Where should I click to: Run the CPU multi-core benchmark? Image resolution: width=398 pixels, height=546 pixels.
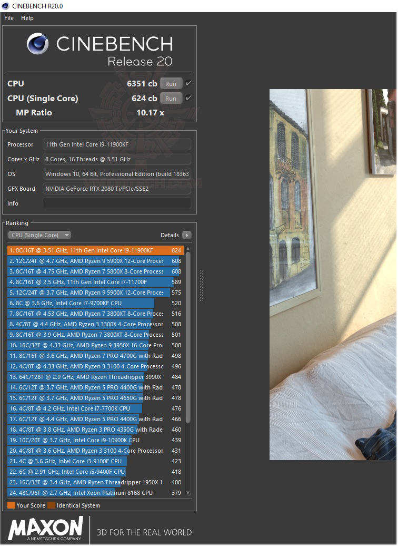click(171, 84)
